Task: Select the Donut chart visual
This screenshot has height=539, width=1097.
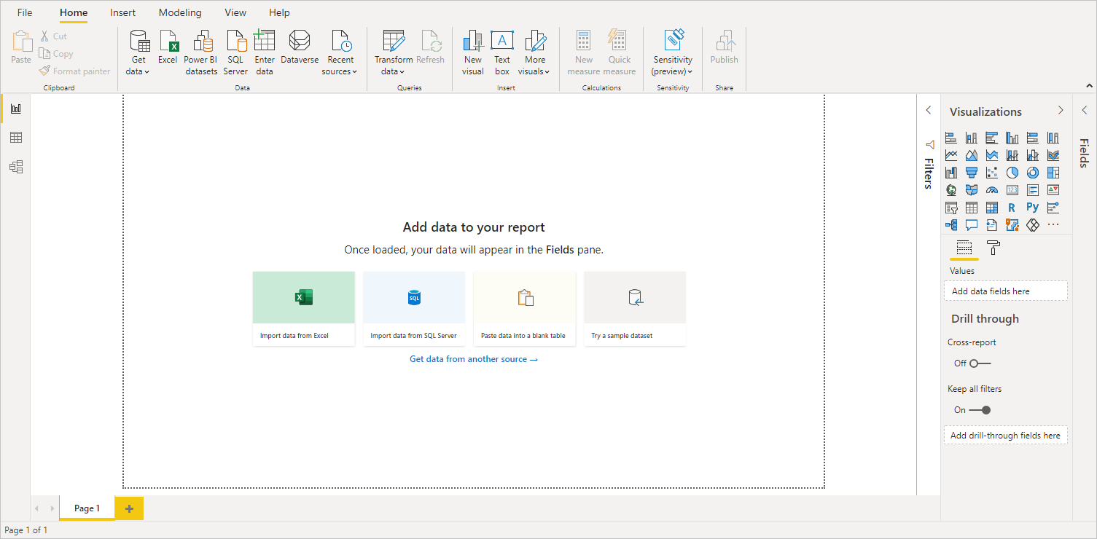Action: click(1033, 173)
